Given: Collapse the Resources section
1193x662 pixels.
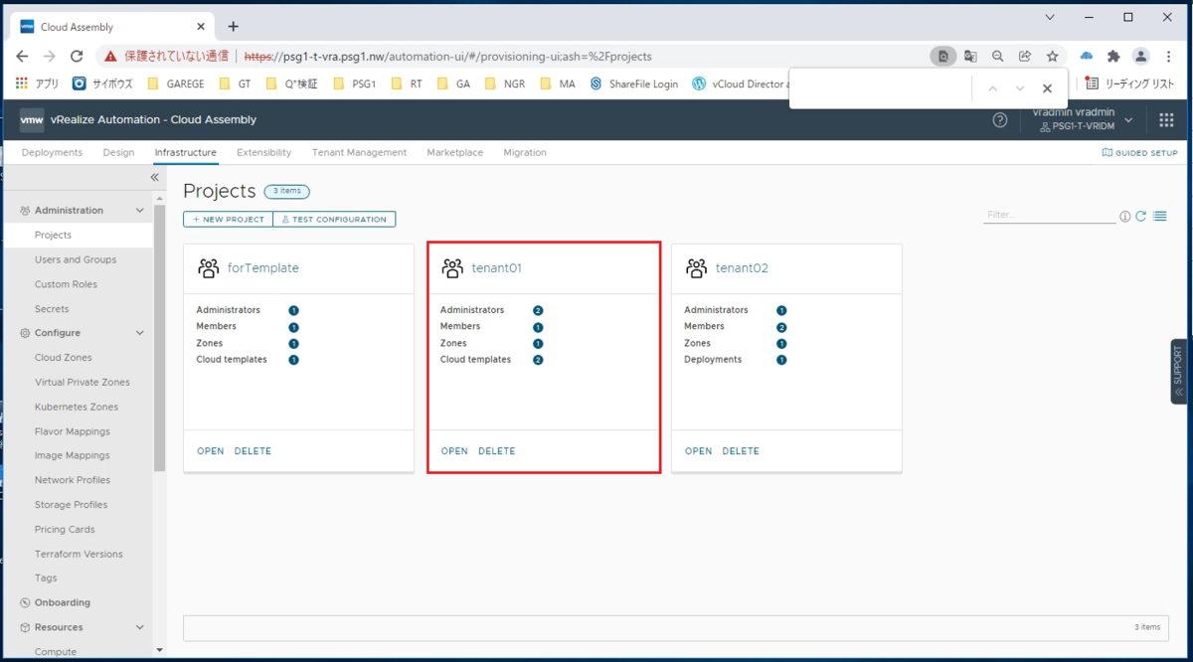Looking at the screenshot, I should (140, 627).
